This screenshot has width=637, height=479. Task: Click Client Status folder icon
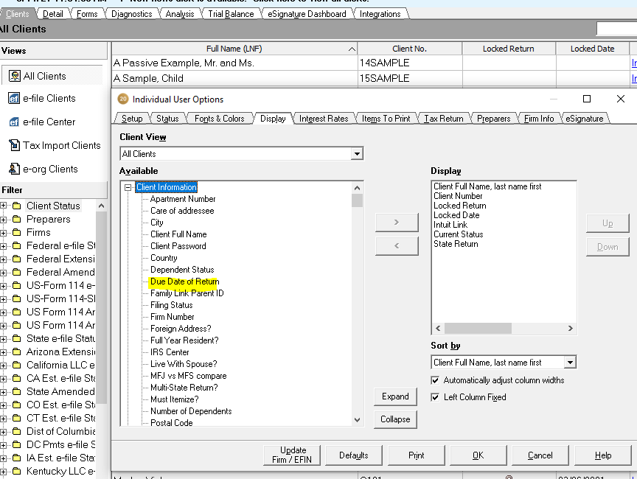pos(16,206)
